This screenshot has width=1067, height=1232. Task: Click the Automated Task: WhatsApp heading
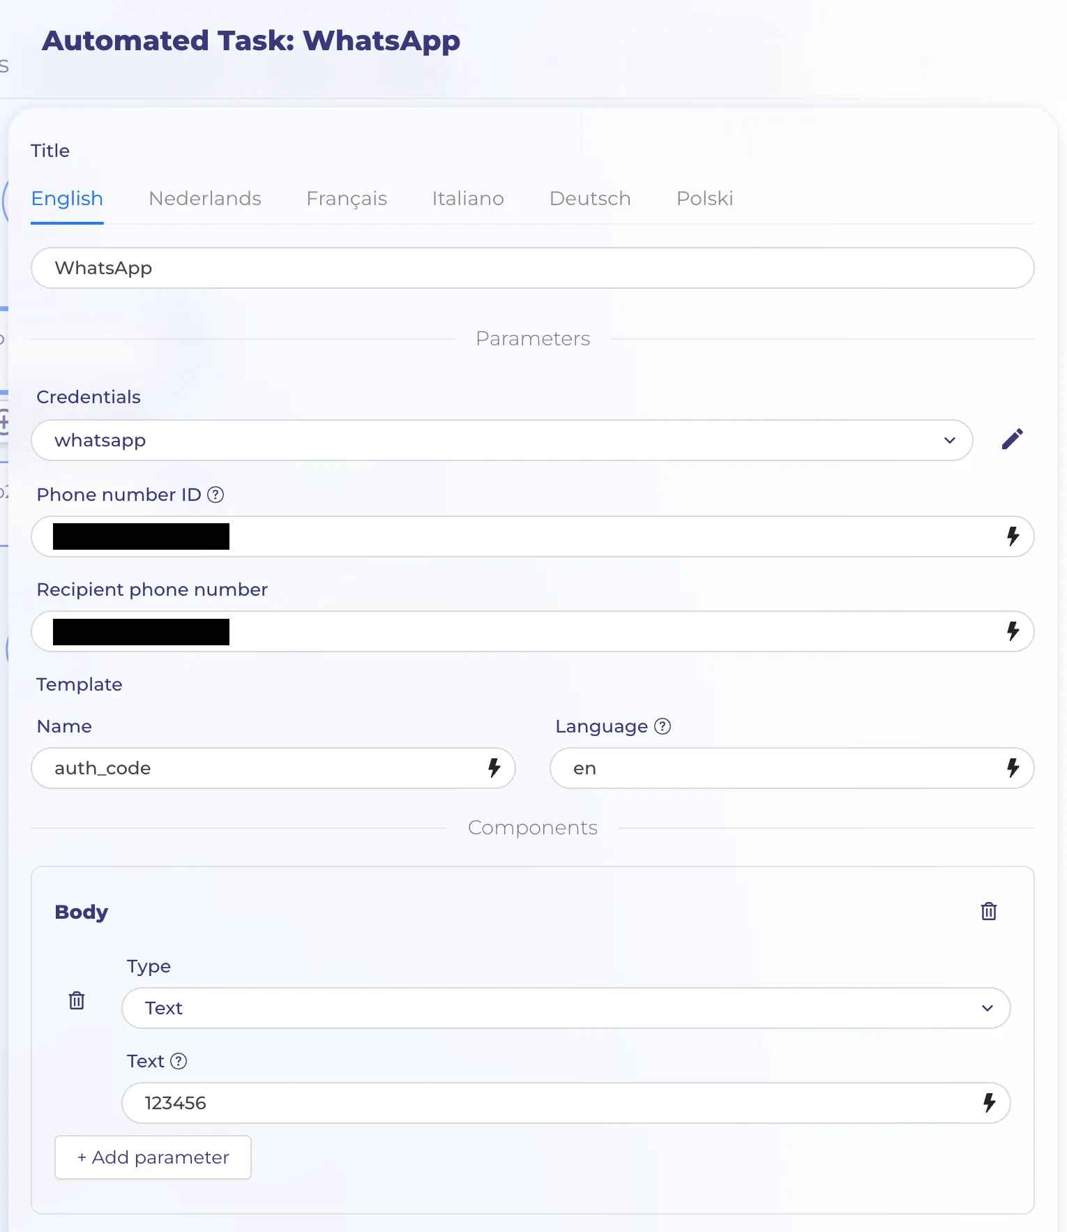(251, 41)
